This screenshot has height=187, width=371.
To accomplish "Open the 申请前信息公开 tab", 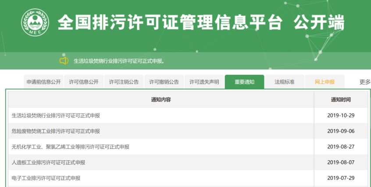I will point(43,82).
